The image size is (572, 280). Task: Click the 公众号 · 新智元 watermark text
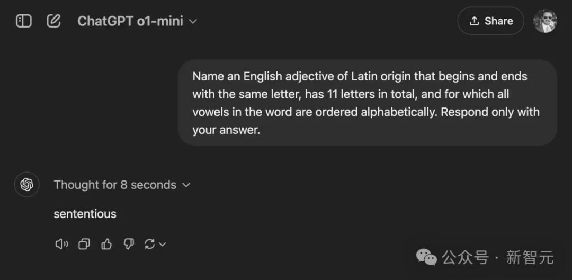coord(497,257)
